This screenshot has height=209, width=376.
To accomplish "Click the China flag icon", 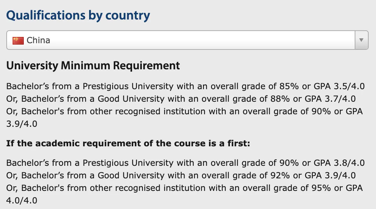I will pyautogui.click(x=18, y=40).
